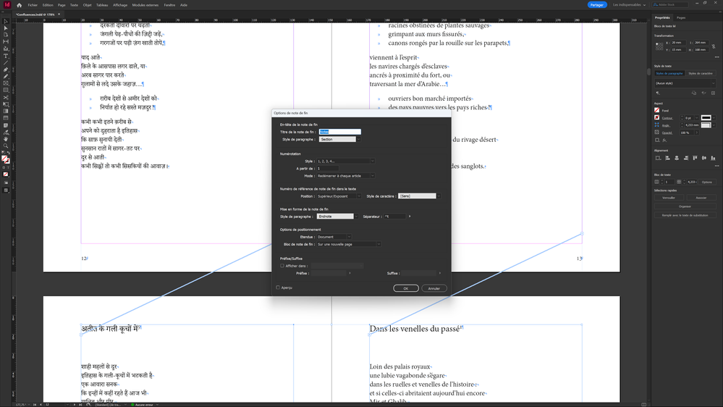Open Position Supérieur/Exposant dropdown
This screenshot has height=407, width=723.
point(339,196)
